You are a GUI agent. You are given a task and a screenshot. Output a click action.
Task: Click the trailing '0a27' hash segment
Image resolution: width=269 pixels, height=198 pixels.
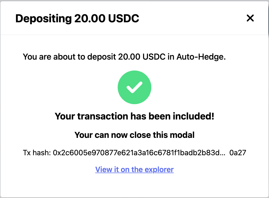click(238, 153)
